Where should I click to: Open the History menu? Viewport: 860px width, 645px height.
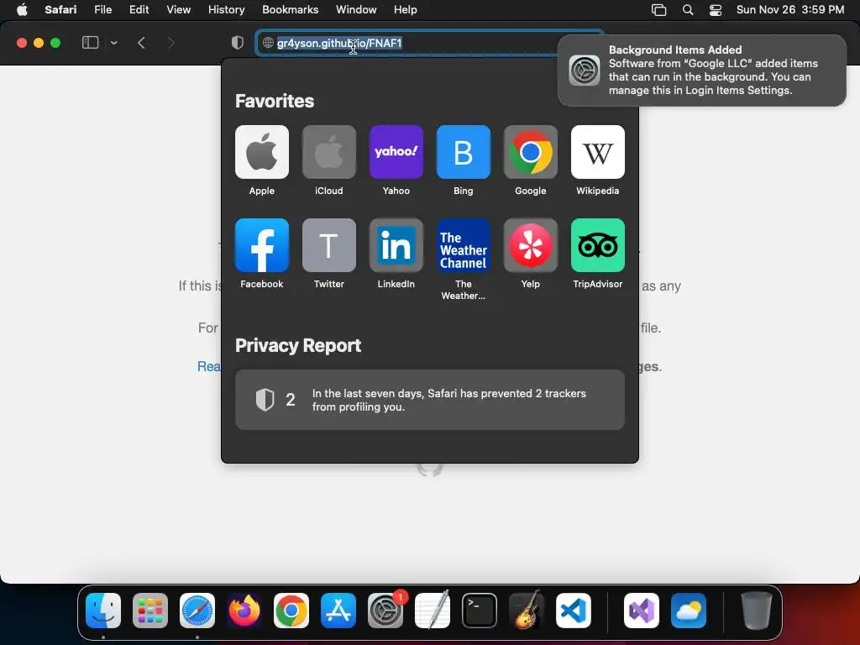tap(226, 10)
